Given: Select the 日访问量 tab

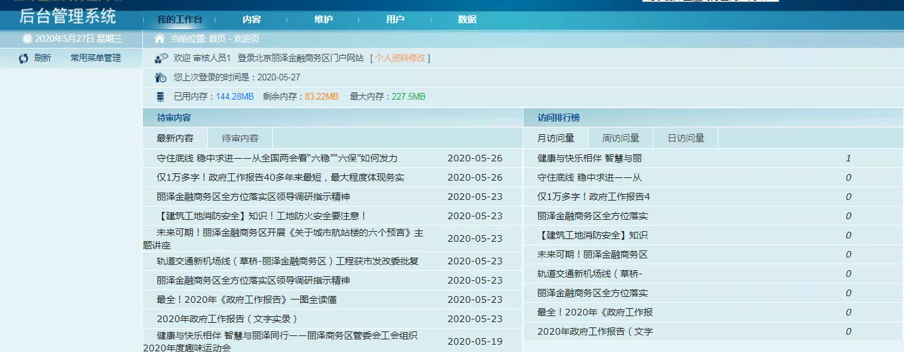Looking at the screenshot, I should pos(685,138).
